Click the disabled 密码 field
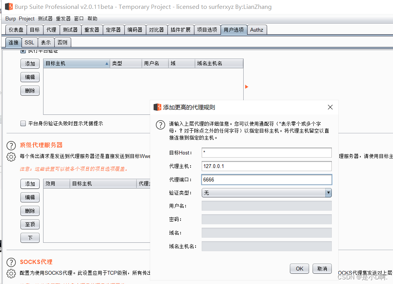 (x=267, y=219)
